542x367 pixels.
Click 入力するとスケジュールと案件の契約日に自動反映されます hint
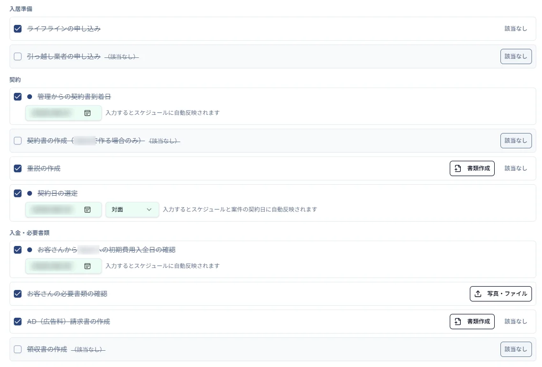click(240, 210)
